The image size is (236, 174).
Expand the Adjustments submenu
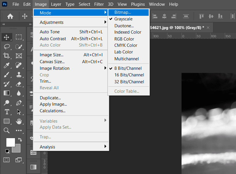(x=70, y=22)
